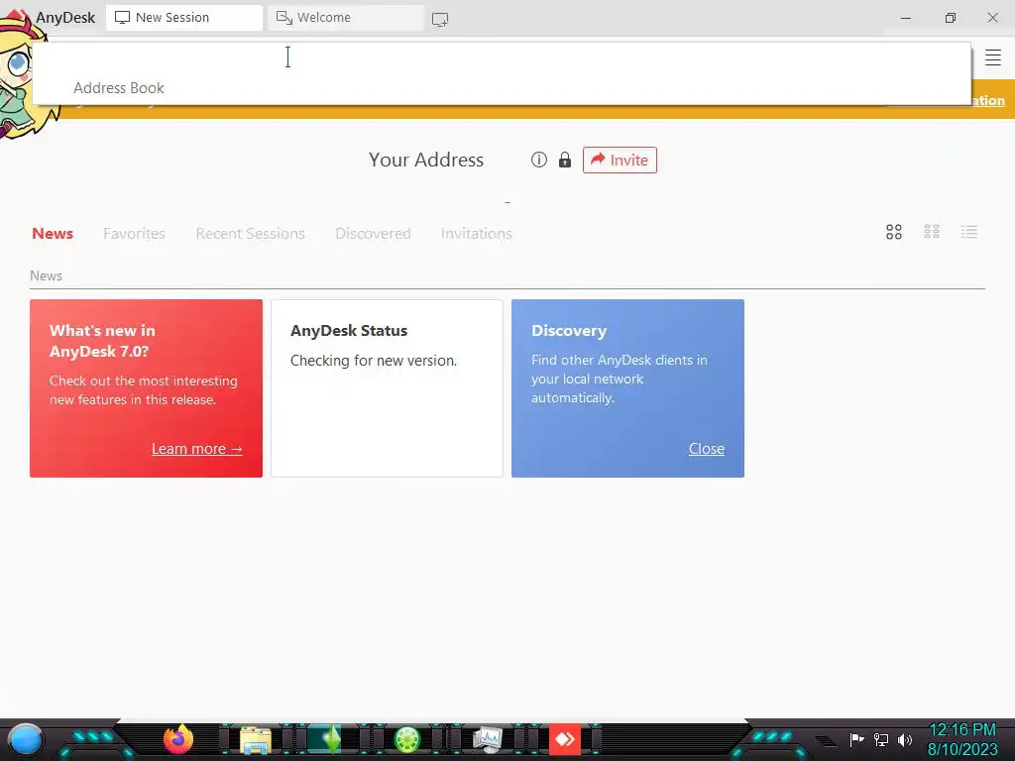This screenshot has width=1015, height=761.
Task: Restore down the AnyDesk window
Action: point(950,18)
